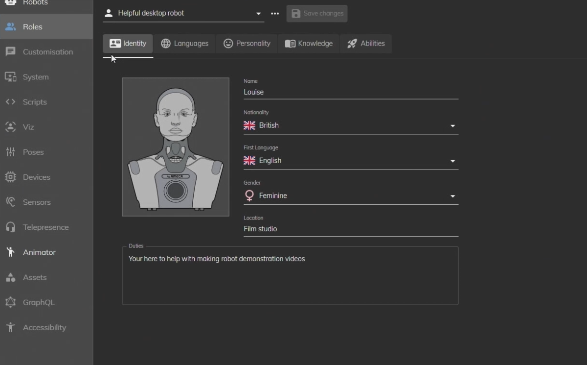Select the Viz sidebar icon
The width and height of the screenshot is (587, 365).
point(10,127)
